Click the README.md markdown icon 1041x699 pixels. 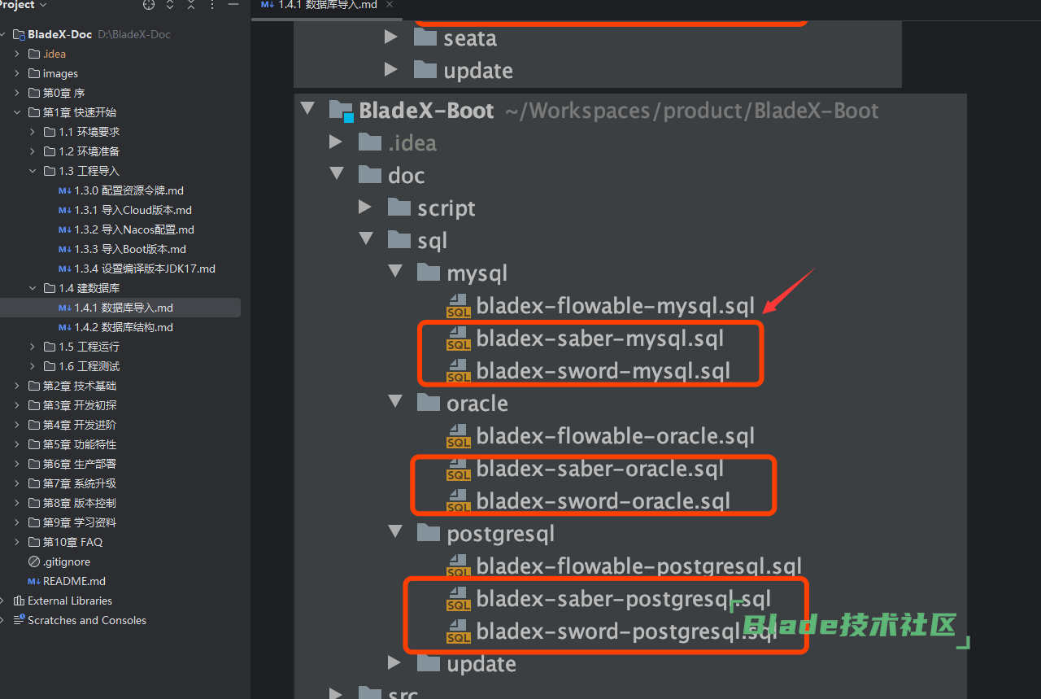click(x=34, y=581)
